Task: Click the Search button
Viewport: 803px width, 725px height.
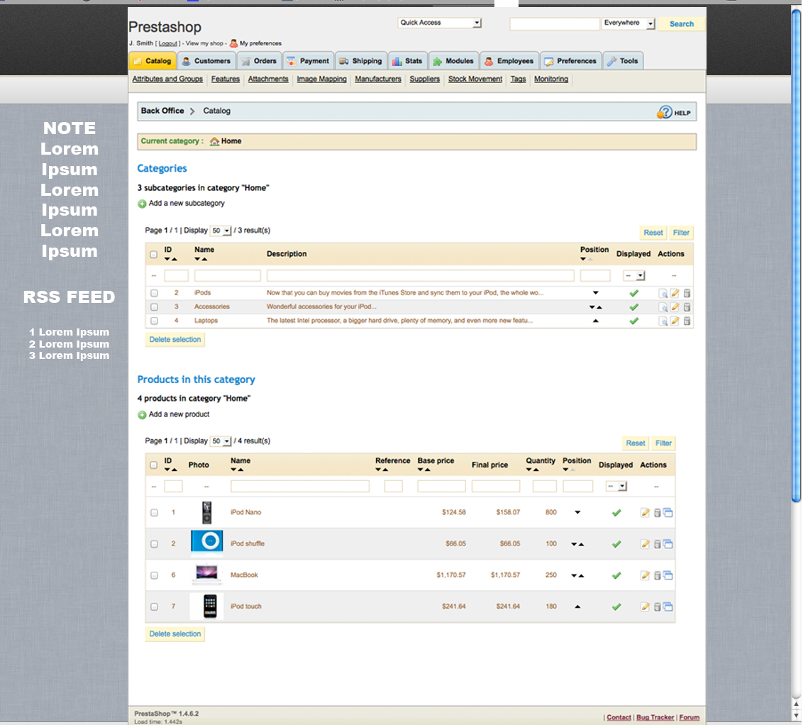Action: pyautogui.click(x=682, y=24)
